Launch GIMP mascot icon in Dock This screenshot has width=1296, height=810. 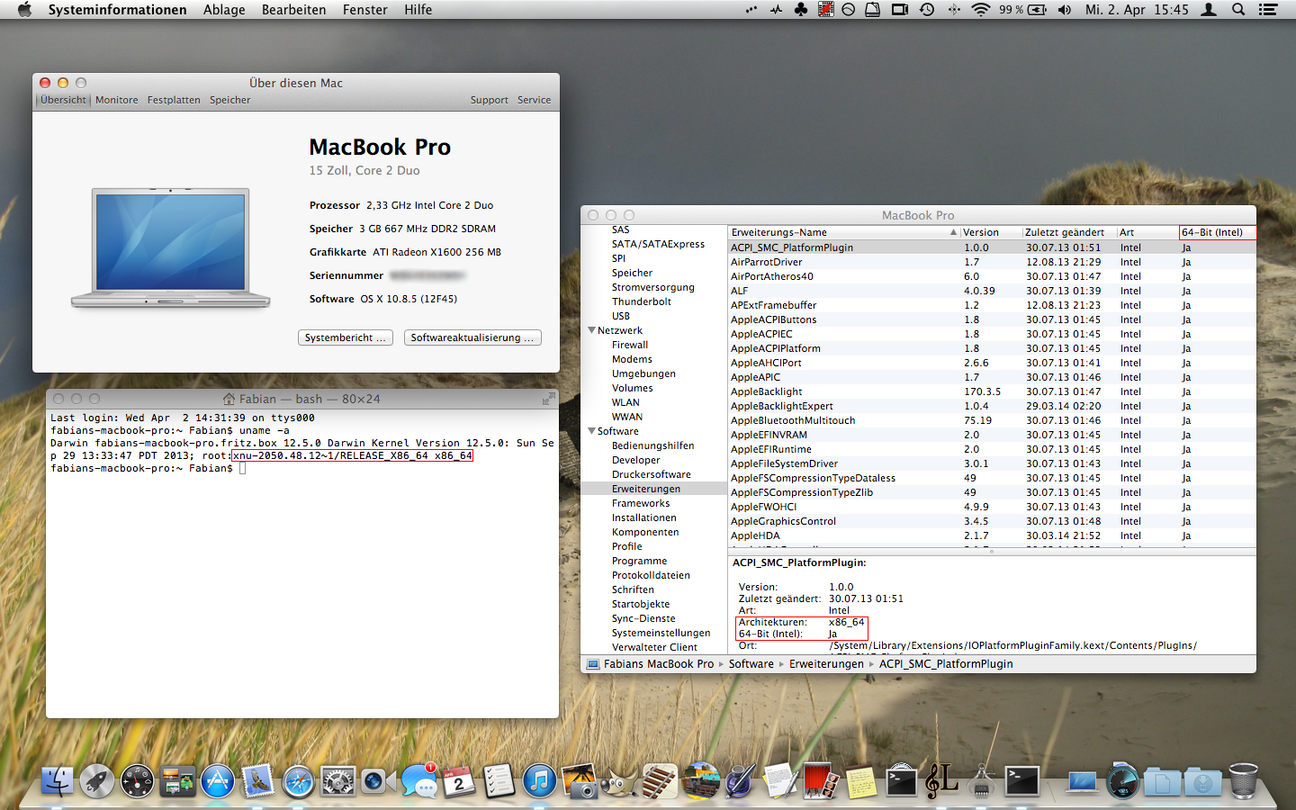618,780
